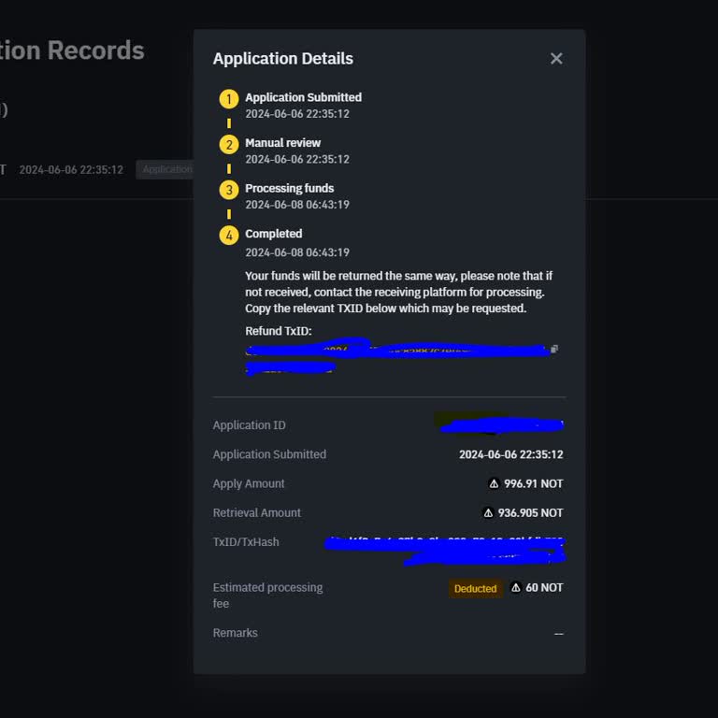Image resolution: width=718 pixels, height=718 pixels.
Task: Click the 'Remarks' label
Action: [x=236, y=633]
